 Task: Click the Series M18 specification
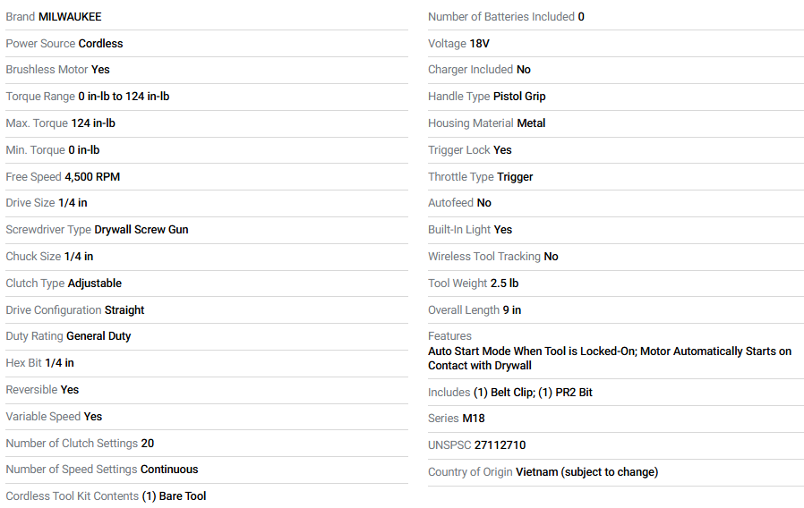coord(456,418)
